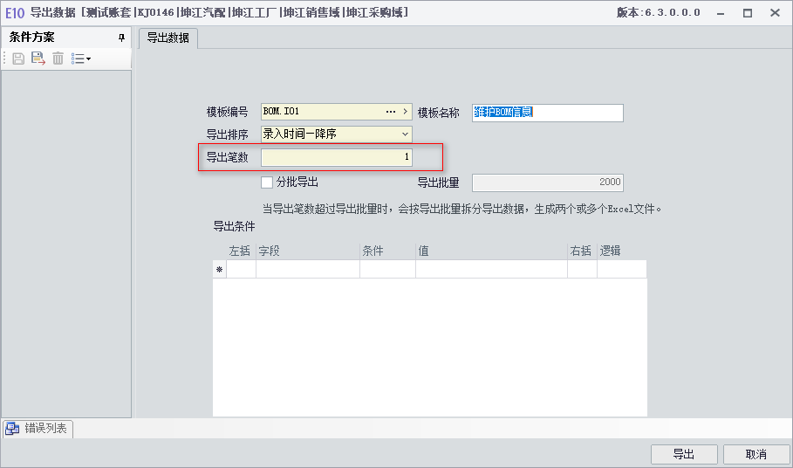Click the arrow next to BOM.I01
The width and height of the screenshot is (793, 468).
tap(405, 112)
